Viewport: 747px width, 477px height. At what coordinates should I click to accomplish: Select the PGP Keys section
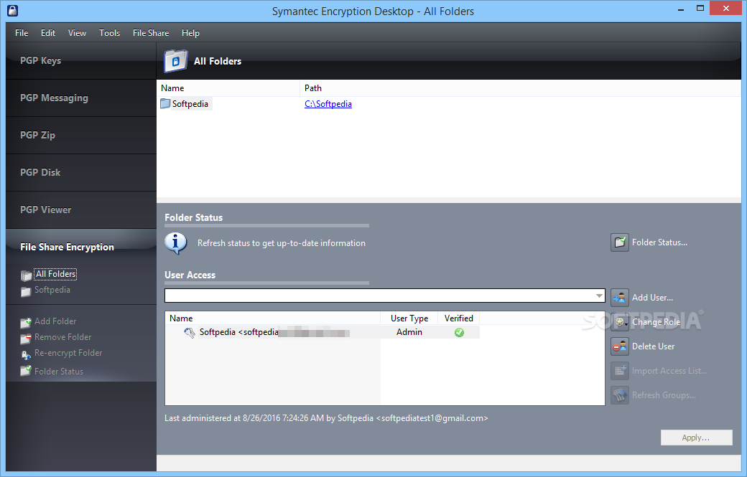click(81, 60)
